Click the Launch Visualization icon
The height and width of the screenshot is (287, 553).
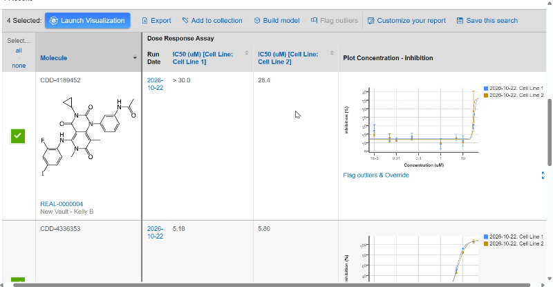click(54, 21)
